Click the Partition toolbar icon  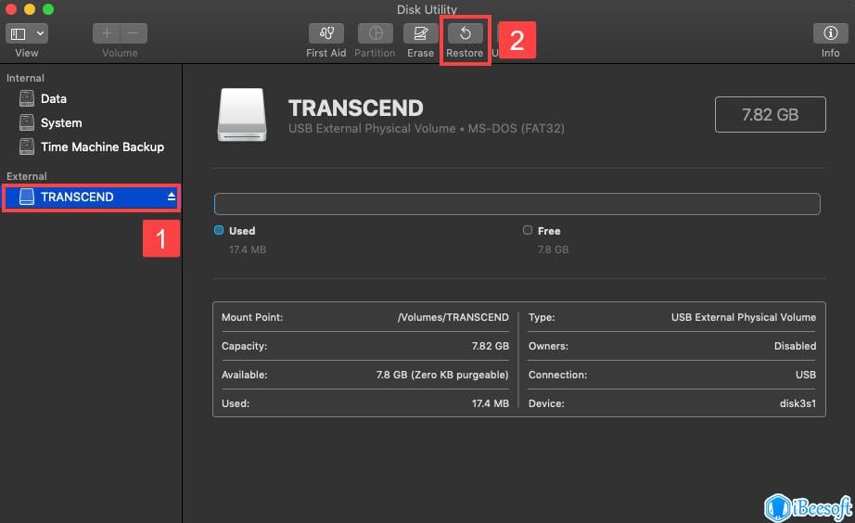[x=376, y=33]
